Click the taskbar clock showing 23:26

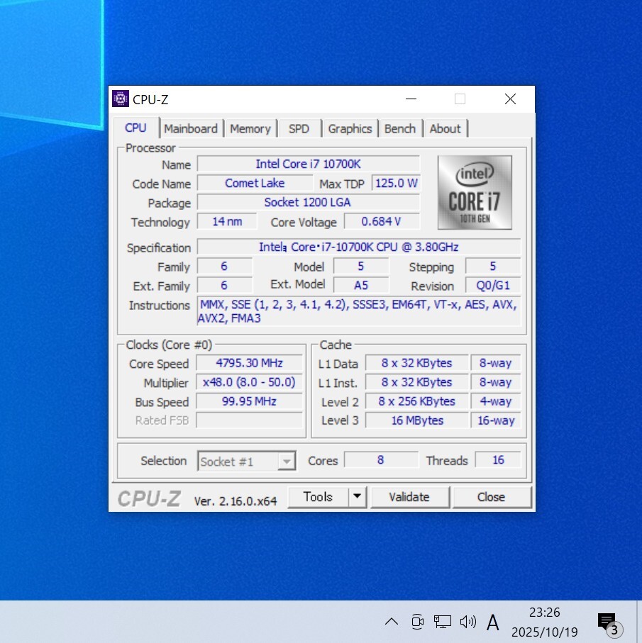[544, 621]
